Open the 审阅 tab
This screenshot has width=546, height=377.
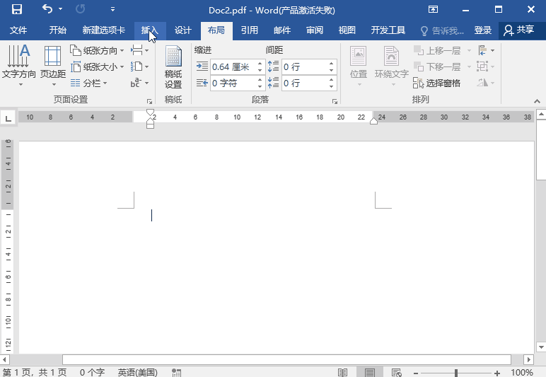[x=315, y=30]
